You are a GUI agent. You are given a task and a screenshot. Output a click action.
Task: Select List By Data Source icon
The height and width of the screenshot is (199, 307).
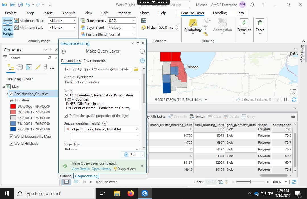pos(20,67)
